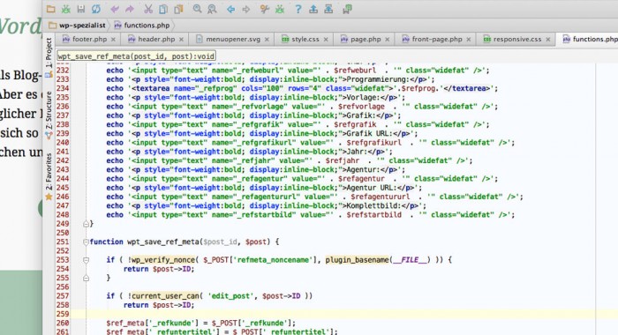The width and height of the screenshot is (618, 335).
Task: Close the header.php tab
Action: (181, 40)
